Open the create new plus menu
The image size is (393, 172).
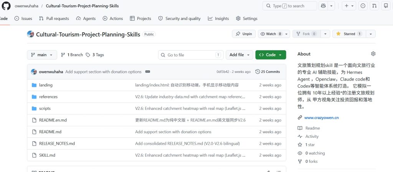349,6
